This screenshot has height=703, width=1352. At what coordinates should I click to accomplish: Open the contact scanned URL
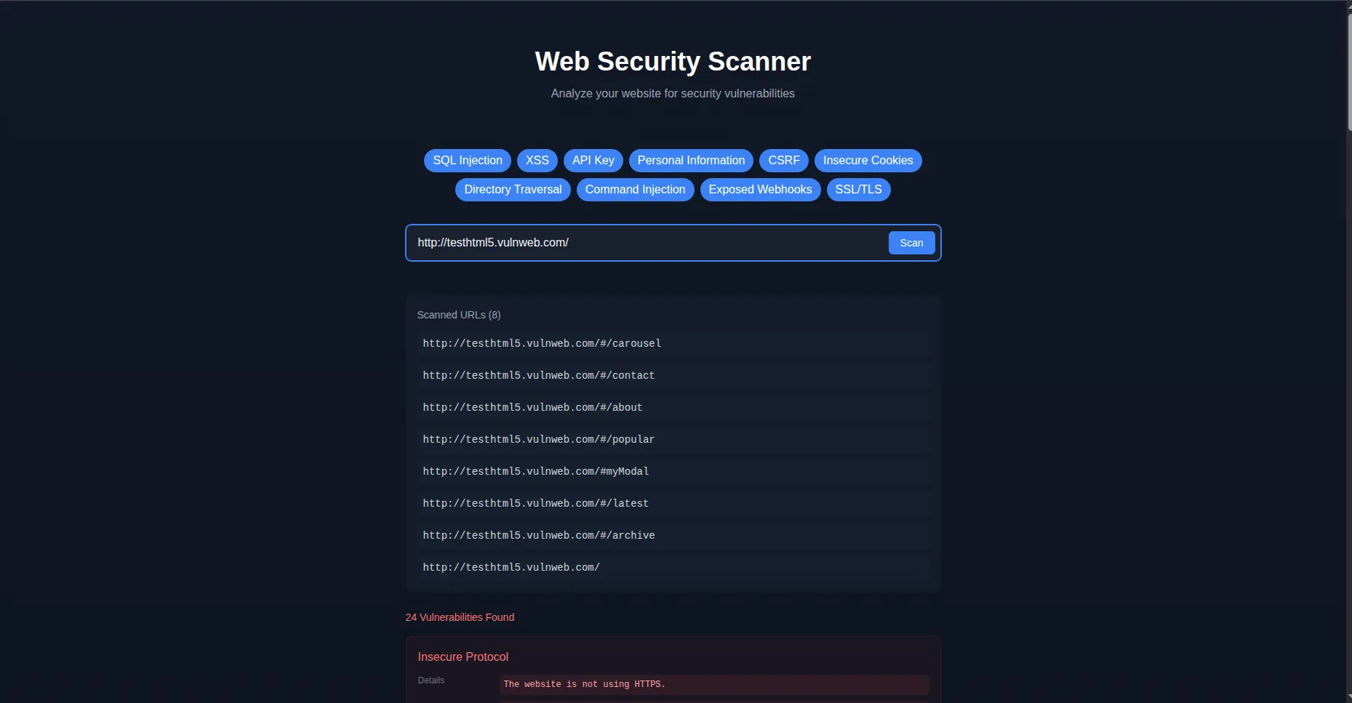point(539,375)
